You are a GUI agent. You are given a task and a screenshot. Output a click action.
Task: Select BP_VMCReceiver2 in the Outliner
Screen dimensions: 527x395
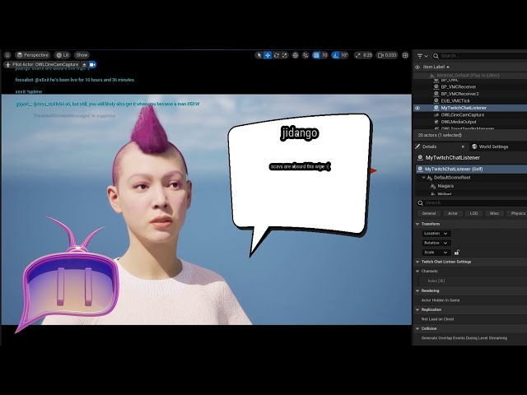point(459,94)
